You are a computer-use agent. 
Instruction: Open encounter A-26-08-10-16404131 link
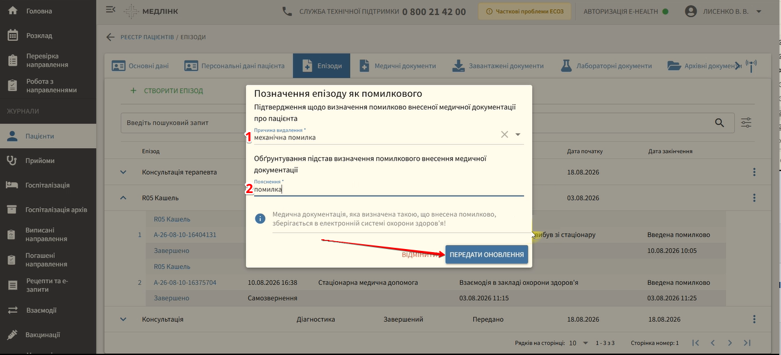click(185, 234)
